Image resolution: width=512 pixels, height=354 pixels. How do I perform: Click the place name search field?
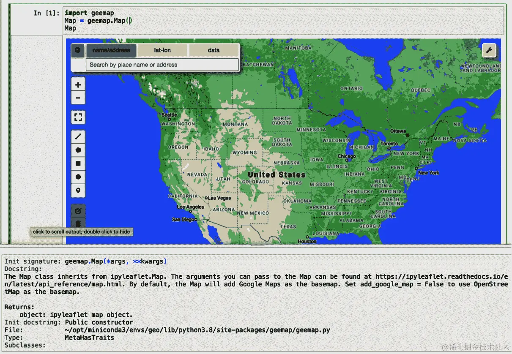(x=162, y=65)
